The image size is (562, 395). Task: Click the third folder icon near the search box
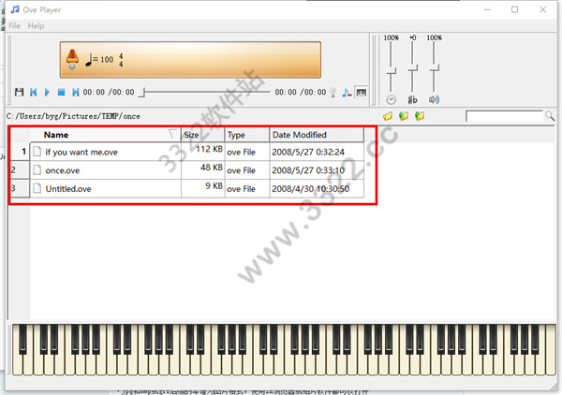420,116
